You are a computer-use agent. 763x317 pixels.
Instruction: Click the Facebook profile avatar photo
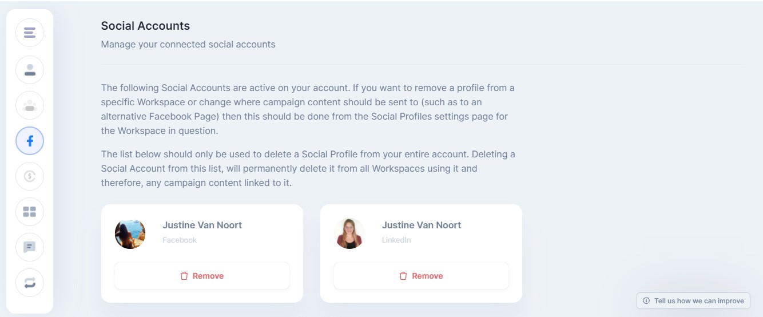pos(130,233)
